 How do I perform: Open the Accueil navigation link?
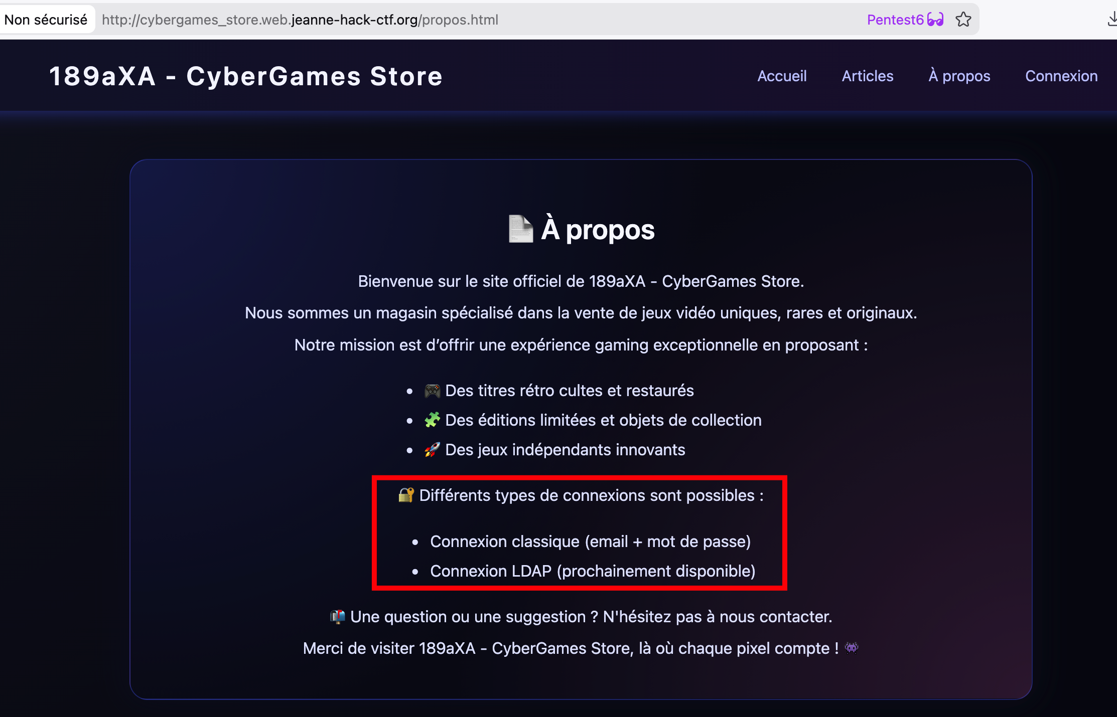click(x=782, y=76)
